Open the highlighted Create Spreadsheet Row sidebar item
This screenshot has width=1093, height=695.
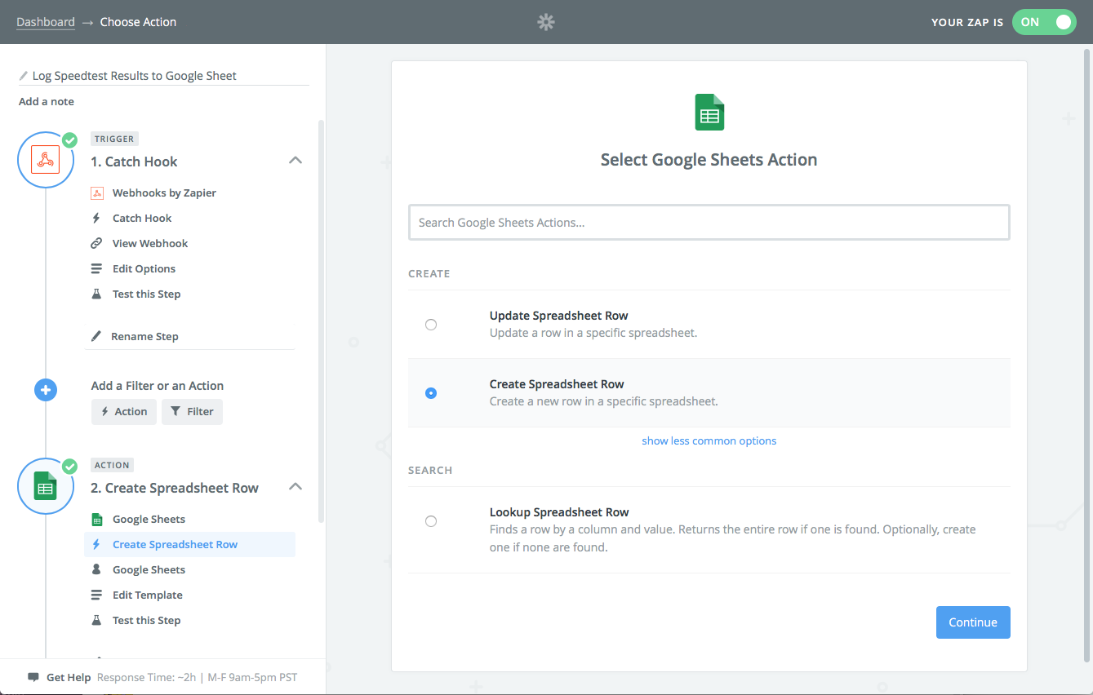[x=189, y=545]
